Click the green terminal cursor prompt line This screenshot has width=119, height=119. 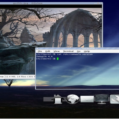[x=47, y=59]
